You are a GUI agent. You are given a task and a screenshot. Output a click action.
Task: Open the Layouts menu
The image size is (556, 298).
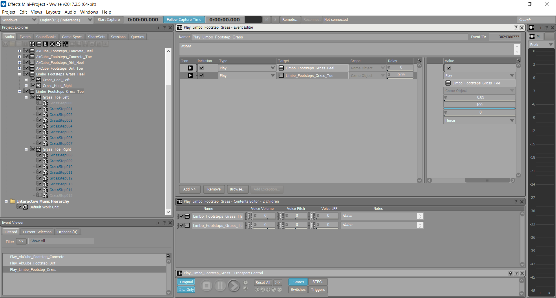click(53, 12)
